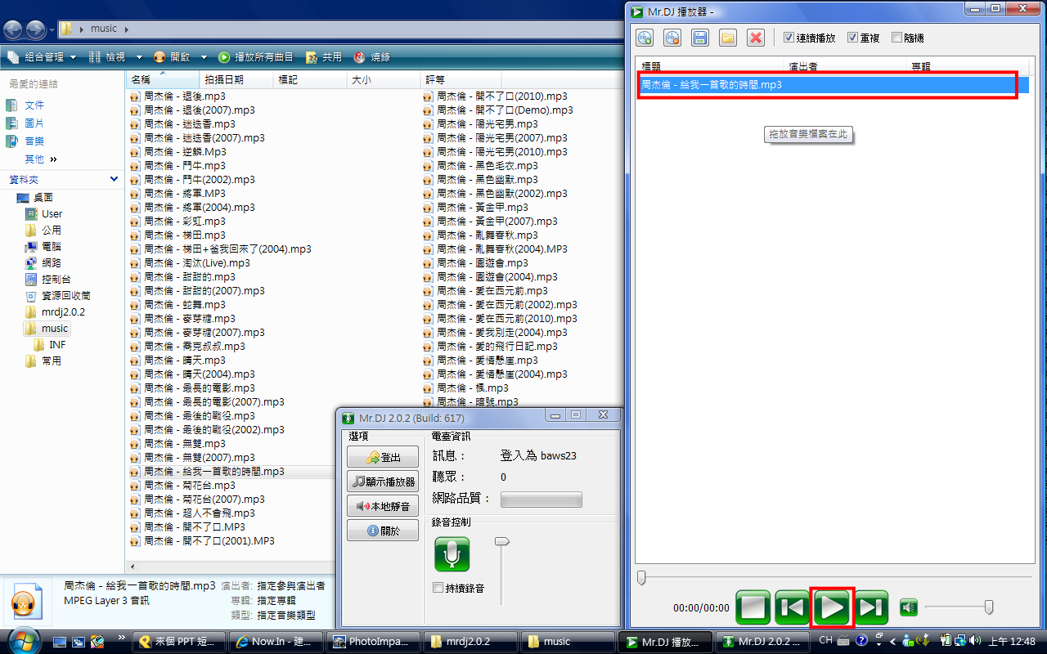This screenshot has width=1047, height=654.
Task: Enable the 隨機 shuffle checkbox
Action: 896,38
